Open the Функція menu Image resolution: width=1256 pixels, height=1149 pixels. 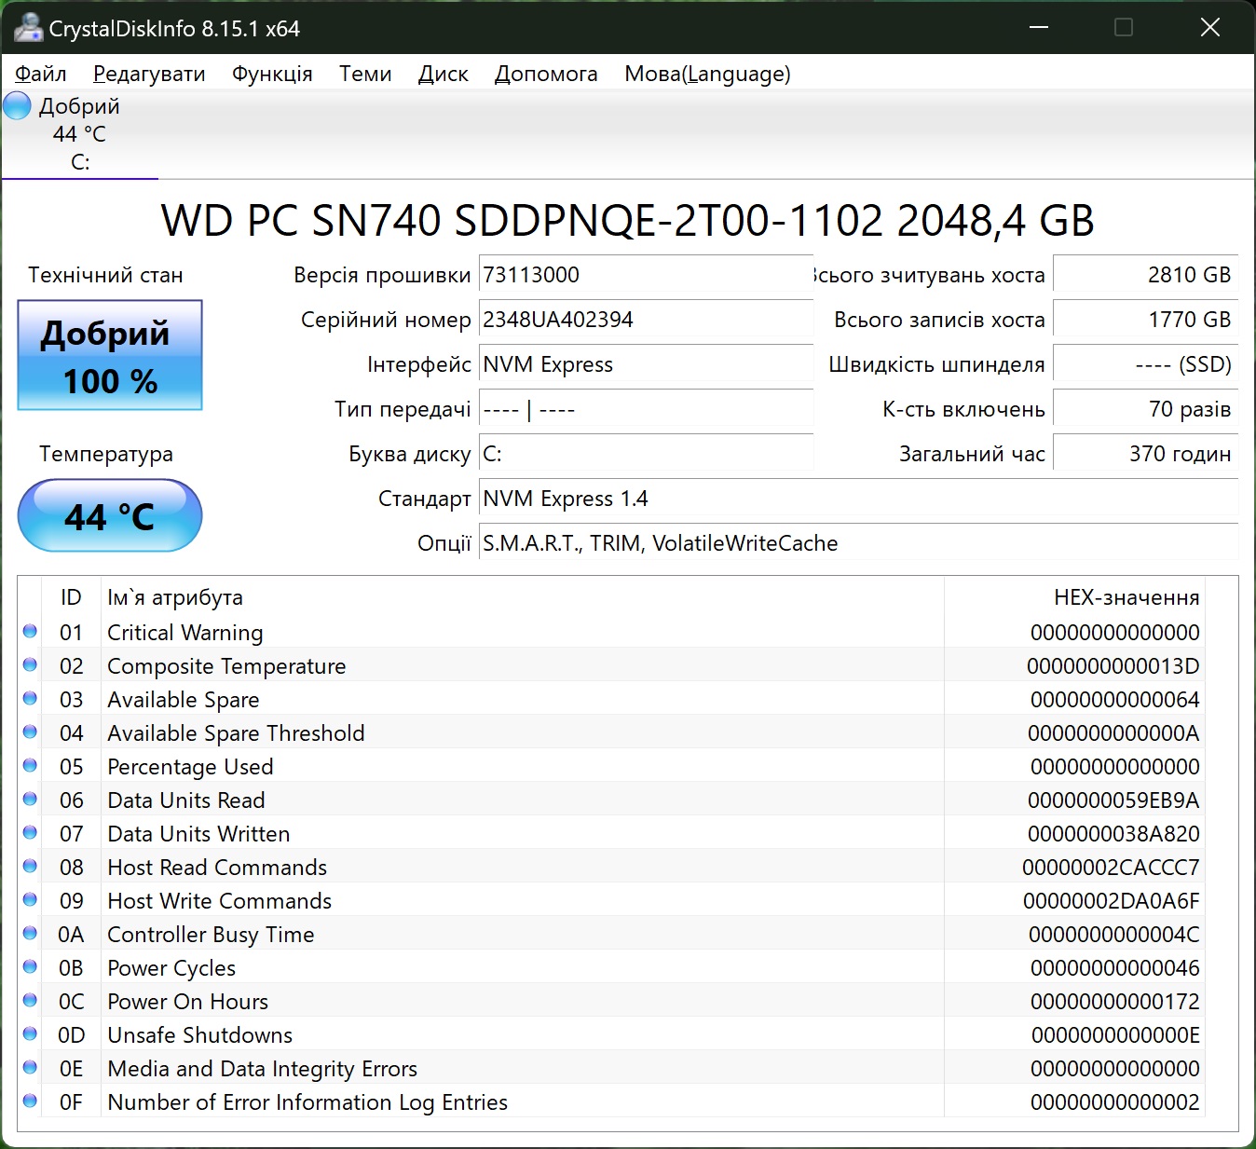(272, 74)
